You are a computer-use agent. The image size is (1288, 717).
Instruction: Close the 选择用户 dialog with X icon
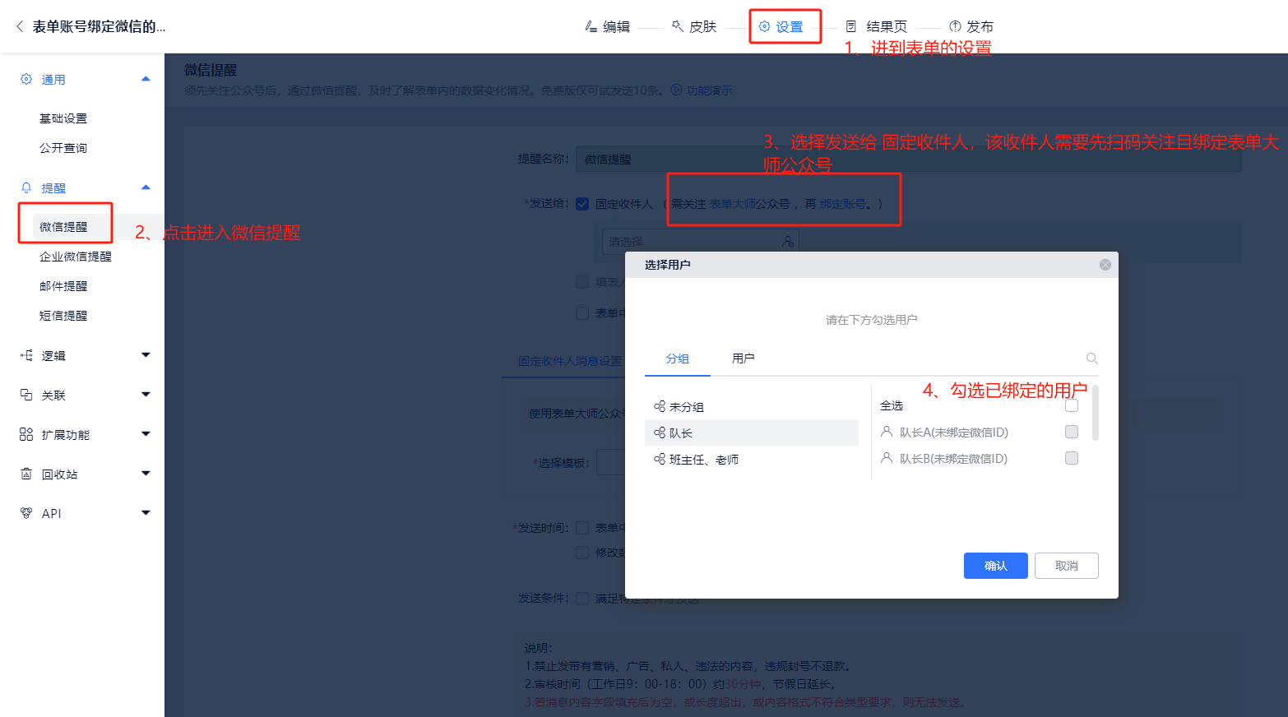1105,265
